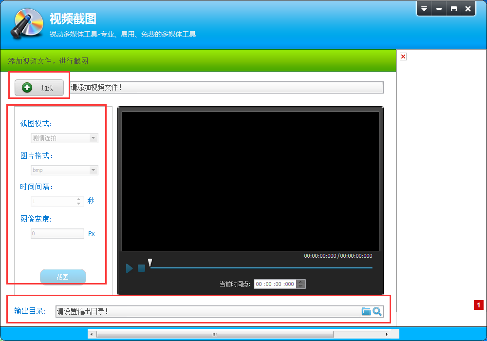Image resolution: width=487 pixels, height=341 pixels.
Task: Click the arrow icon in the window title bar
Action: tap(424, 8)
